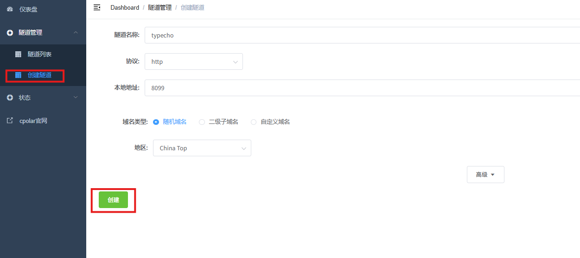Screen dimensions: 580x258
Task: Click the dashboard gauge icon in sidebar
Action: pyautogui.click(x=10, y=9)
